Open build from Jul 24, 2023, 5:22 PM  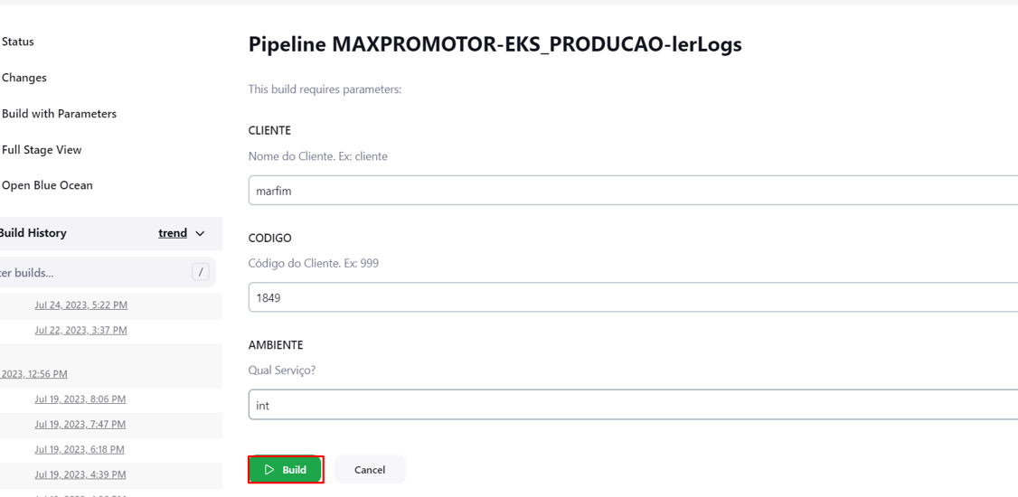click(x=80, y=305)
